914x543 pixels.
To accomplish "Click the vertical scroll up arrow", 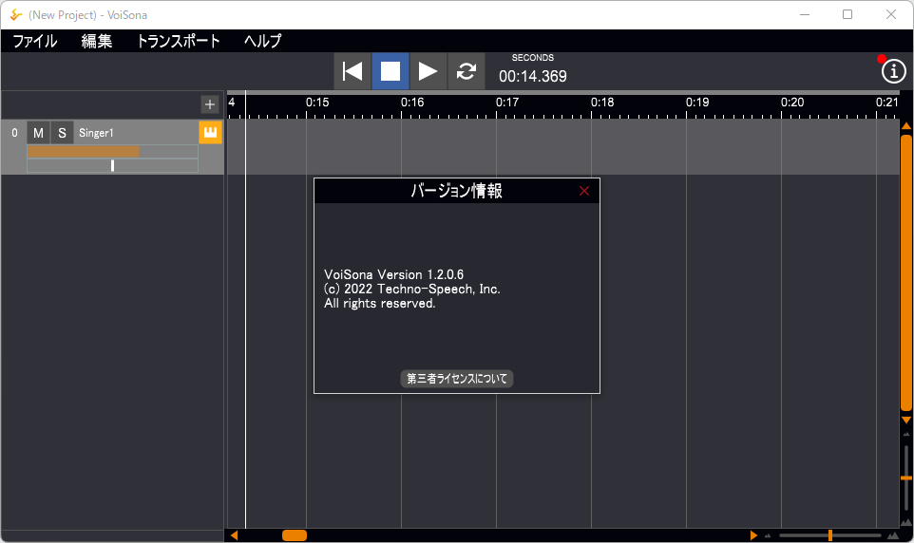I will [905, 126].
